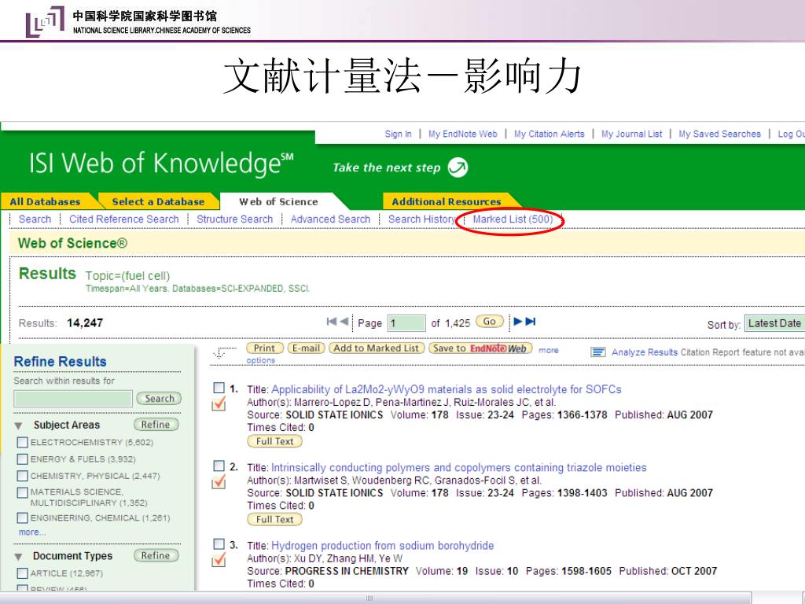Viewport: 805px width, 604px height.
Task: Open Search History
Action: [421, 219]
